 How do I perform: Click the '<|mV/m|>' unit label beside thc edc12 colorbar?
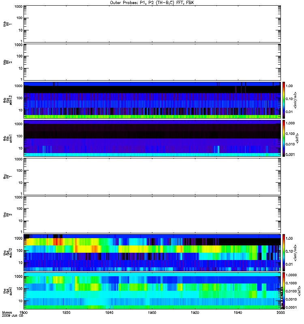click(x=295, y=252)
